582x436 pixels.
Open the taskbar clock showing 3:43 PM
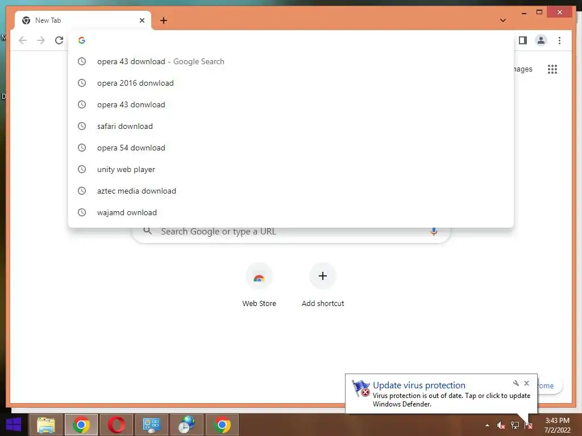pyautogui.click(x=557, y=425)
